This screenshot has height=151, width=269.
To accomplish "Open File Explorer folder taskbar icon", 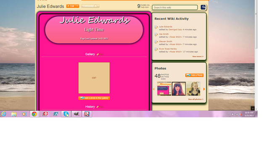I will [14, 114].
